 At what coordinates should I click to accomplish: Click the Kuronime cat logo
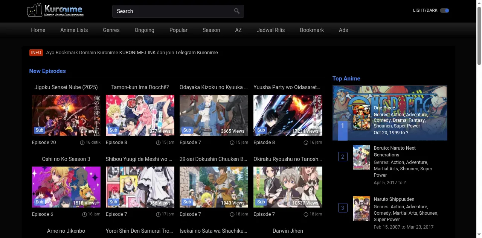pos(55,11)
